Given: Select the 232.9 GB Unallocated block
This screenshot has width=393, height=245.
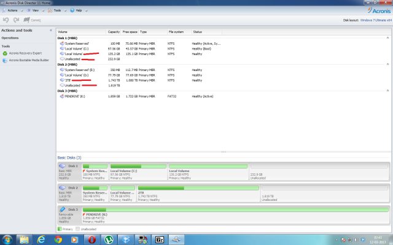Looking at the screenshot, I should (319, 171).
